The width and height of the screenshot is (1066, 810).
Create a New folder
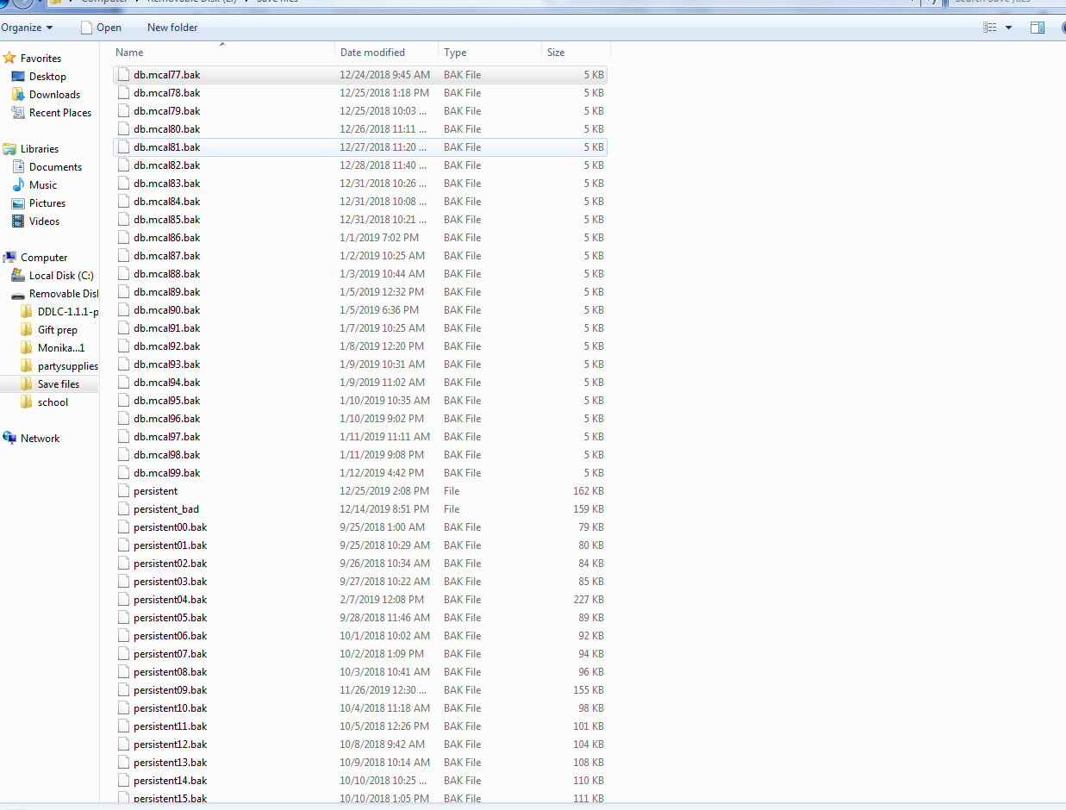pyautogui.click(x=171, y=27)
